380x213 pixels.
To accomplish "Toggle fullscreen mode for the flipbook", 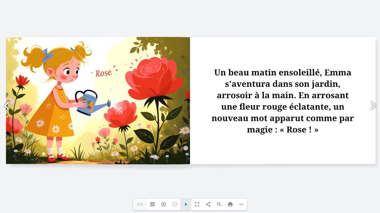I will [x=197, y=204].
